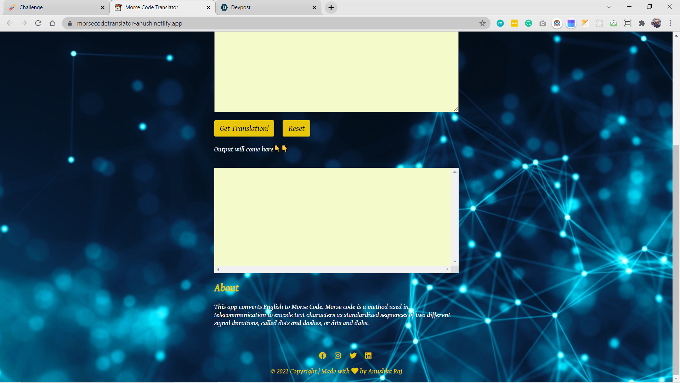Open the 2048 game extension
This screenshot has height=383, width=680.
tap(515, 23)
